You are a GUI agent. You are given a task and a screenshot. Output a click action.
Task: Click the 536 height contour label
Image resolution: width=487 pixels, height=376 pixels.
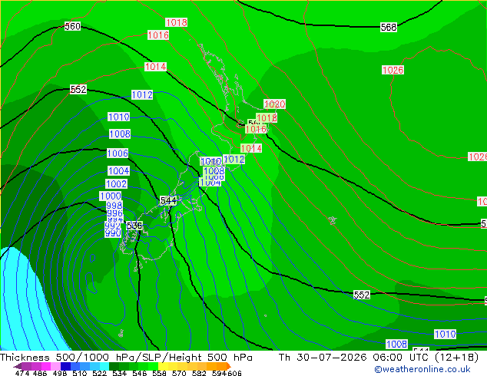[x=134, y=226]
